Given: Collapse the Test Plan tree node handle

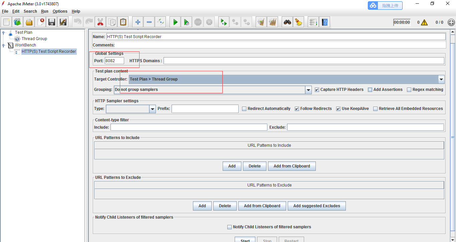Looking at the screenshot, I should [x=3, y=32].
